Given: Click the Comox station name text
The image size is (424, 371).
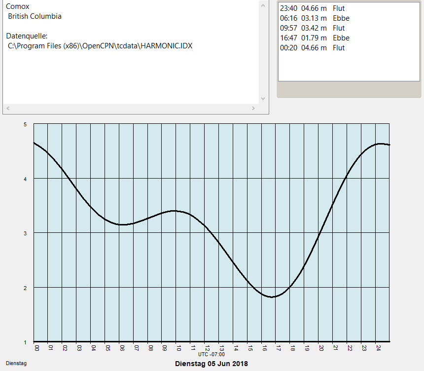Looking at the screenshot, I should coord(17,6).
